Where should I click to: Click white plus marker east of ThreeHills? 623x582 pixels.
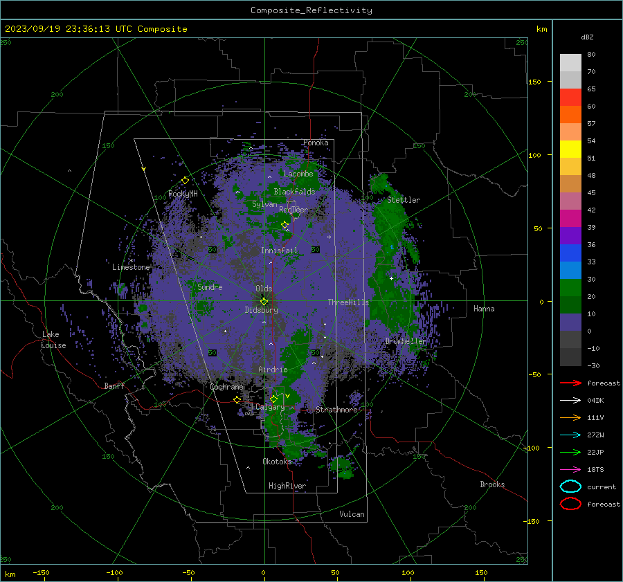click(391, 278)
